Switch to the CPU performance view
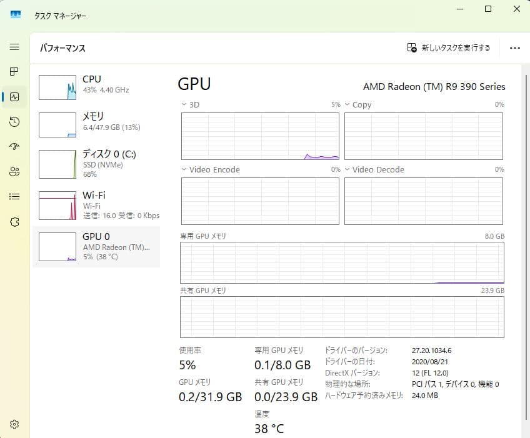Screen dimensions: 530x438 click(x=97, y=84)
